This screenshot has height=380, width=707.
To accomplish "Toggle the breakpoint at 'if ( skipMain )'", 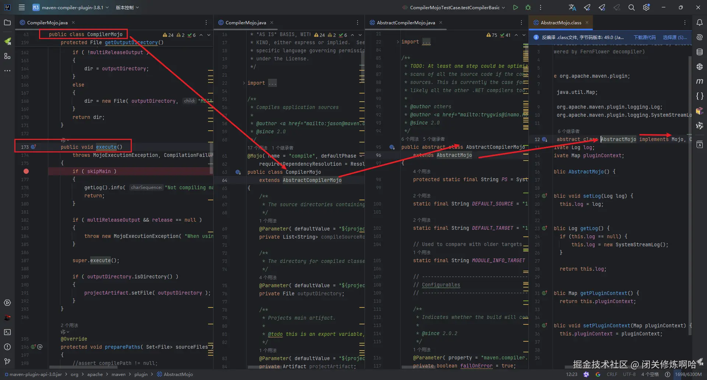I will click(26, 171).
